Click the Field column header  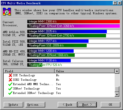[x=29, y=71]
